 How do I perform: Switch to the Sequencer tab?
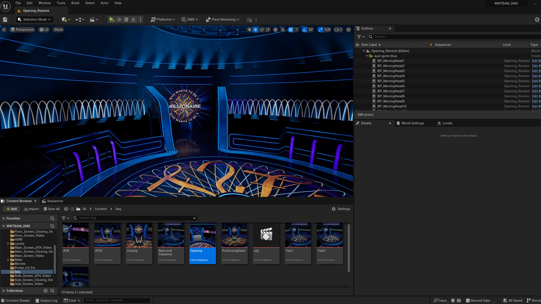(x=53, y=201)
